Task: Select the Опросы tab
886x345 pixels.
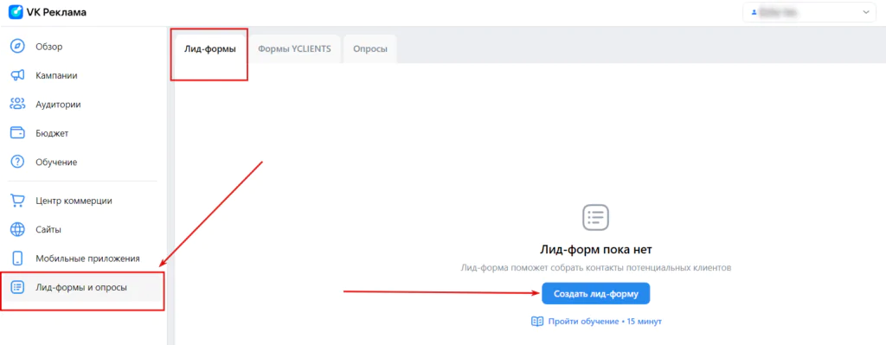Action: point(370,49)
